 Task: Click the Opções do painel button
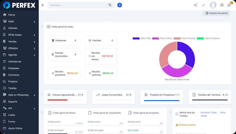pos(216,13)
